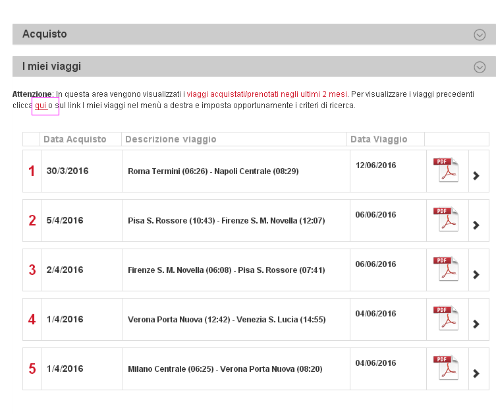
Task: Select trip number 5 in the list
Action: [x=32, y=369]
